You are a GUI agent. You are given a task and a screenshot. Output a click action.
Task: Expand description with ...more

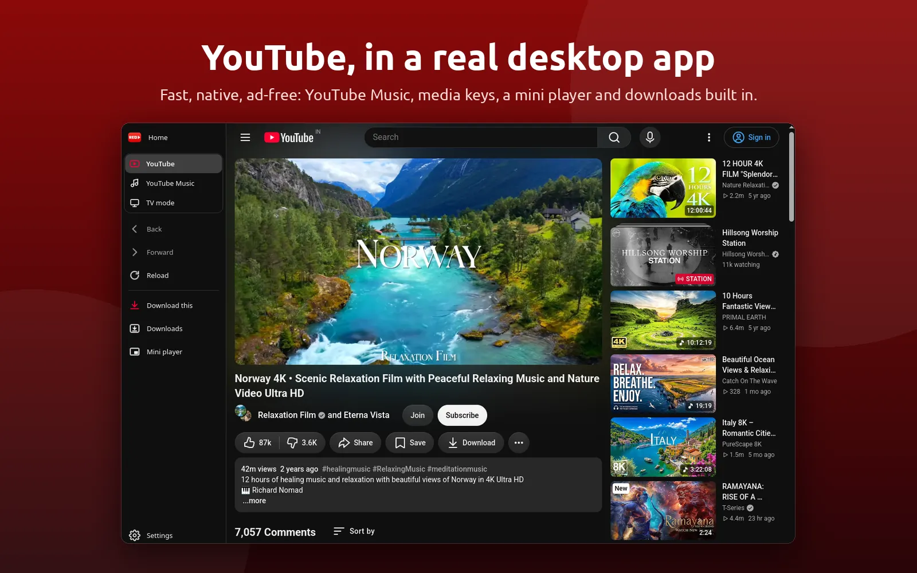point(254,501)
